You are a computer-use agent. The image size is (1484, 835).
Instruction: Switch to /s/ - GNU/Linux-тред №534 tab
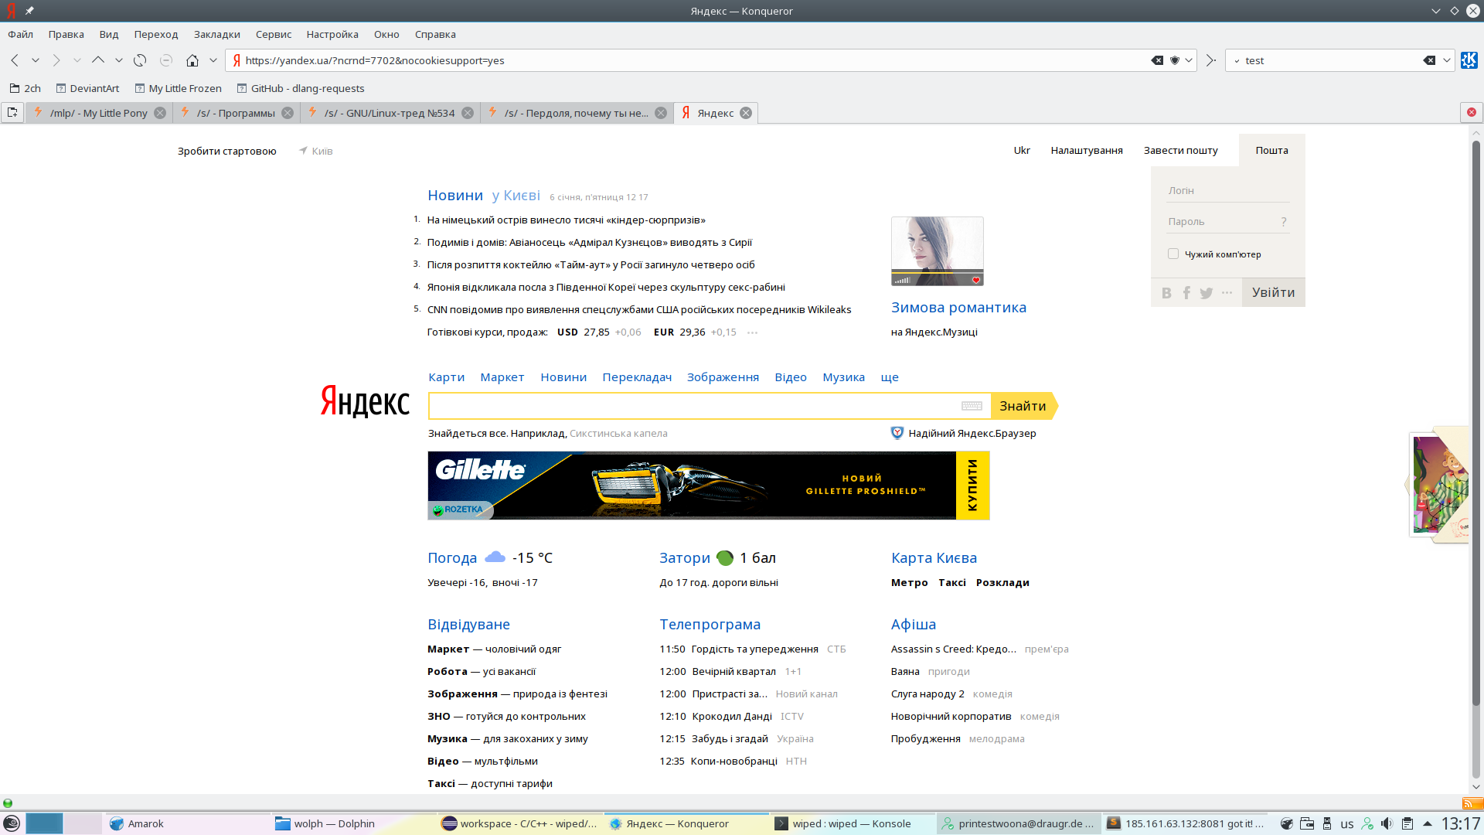(x=390, y=113)
